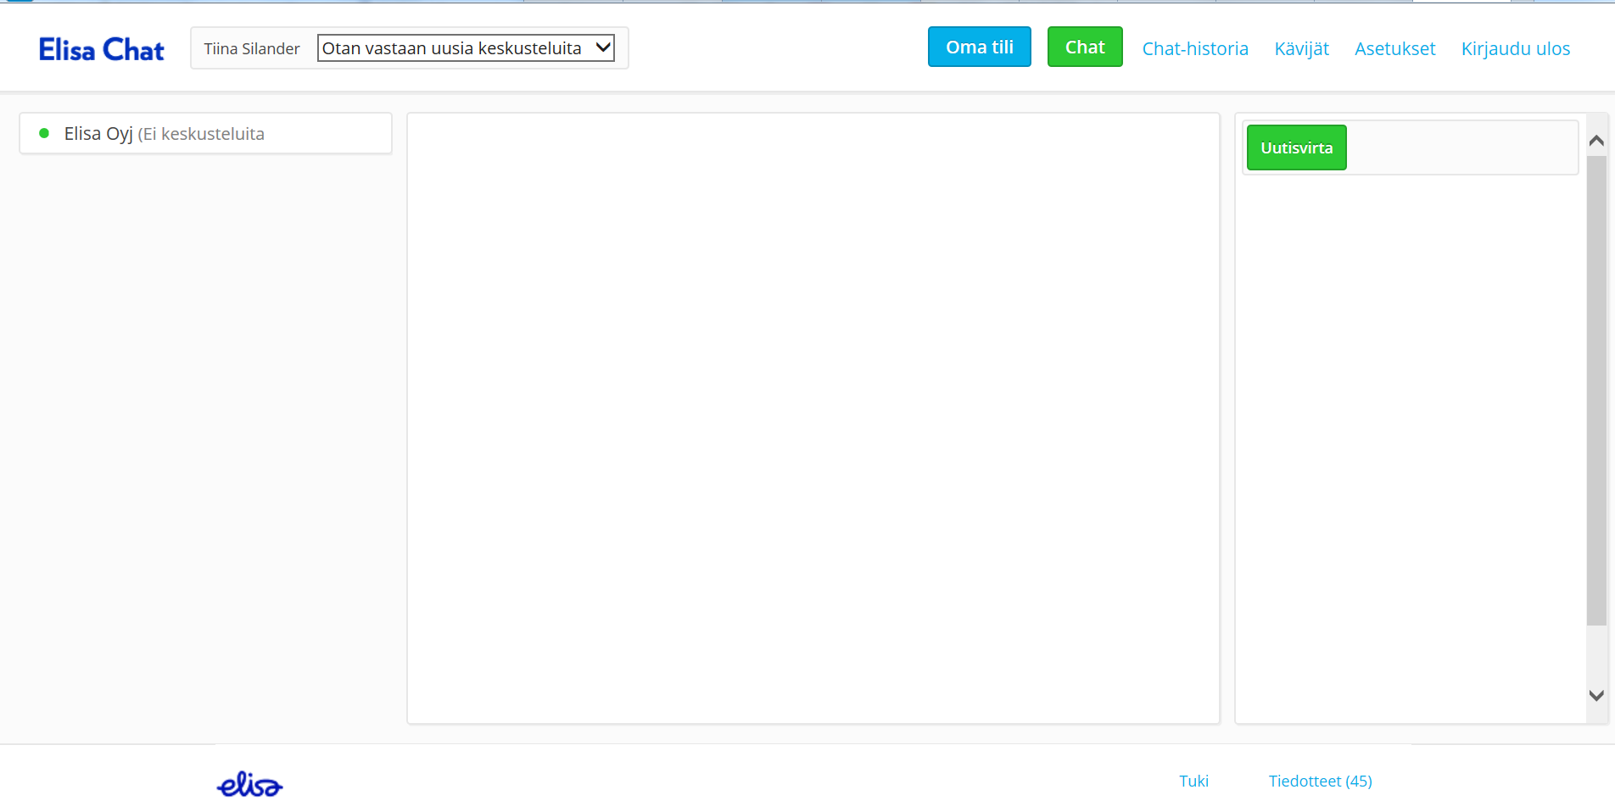Click the green status dot beside Elisa Oyj
The width and height of the screenshot is (1615, 801).
44,133
